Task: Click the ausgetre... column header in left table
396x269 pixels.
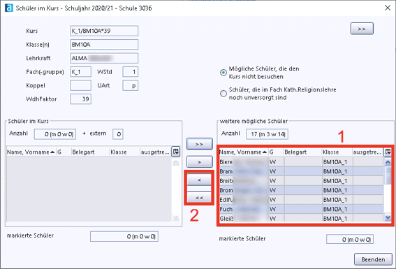Action: pyautogui.click(x=156, y=152)
